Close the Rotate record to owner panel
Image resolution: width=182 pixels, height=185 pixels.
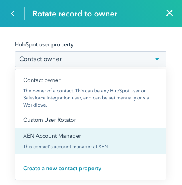pyautogui.click(x=170, y=13)
